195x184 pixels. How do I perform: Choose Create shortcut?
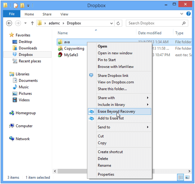pos(120,152)
